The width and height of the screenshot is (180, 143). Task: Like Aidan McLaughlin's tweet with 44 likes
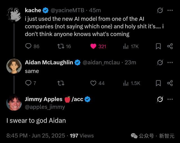click(93, 83)
